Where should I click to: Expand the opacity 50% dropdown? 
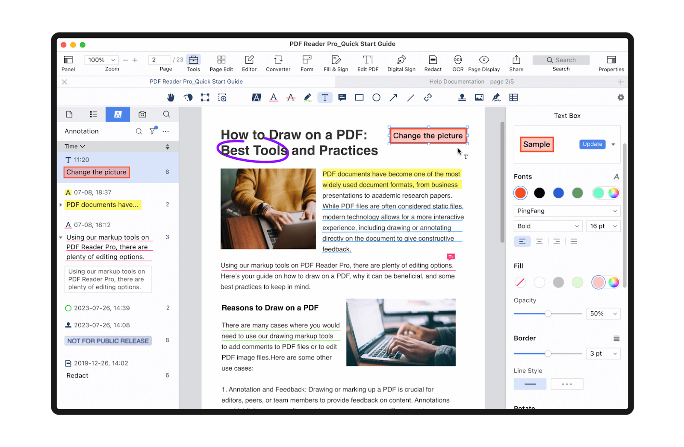click(603, 314)
